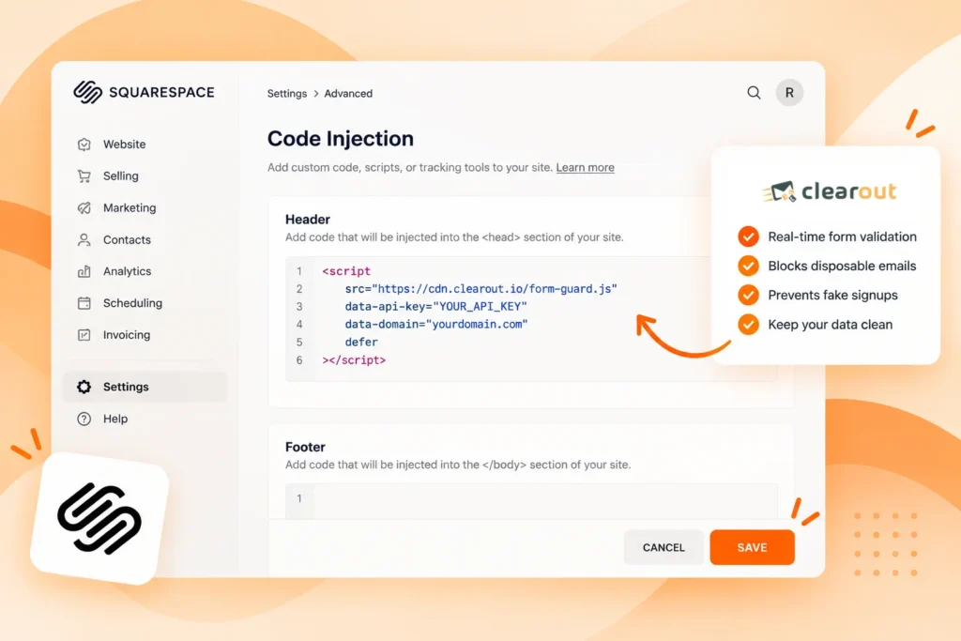Click the orange SAVE button
Screen dimensions: 961x641
tap(752, 547)
